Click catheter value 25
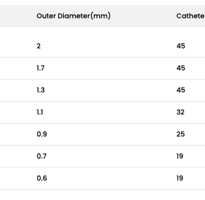This screenshot has height=200, width=205. click(180, 134)
